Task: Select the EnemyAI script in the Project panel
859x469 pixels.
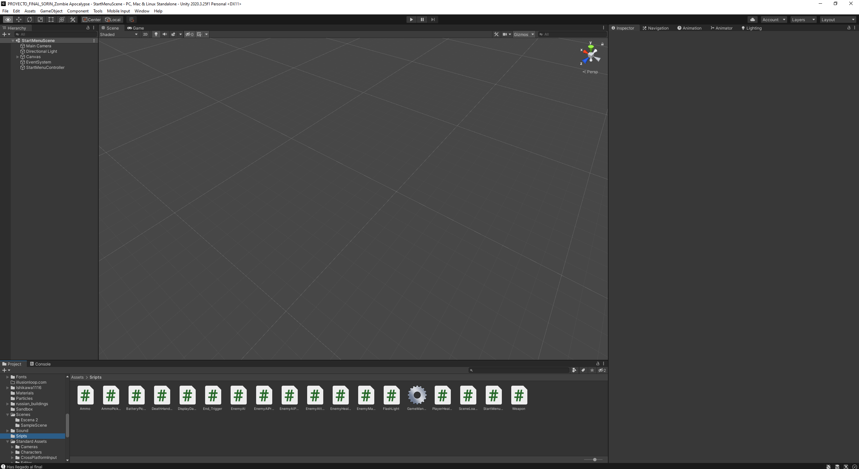Action: coord(238,395)
